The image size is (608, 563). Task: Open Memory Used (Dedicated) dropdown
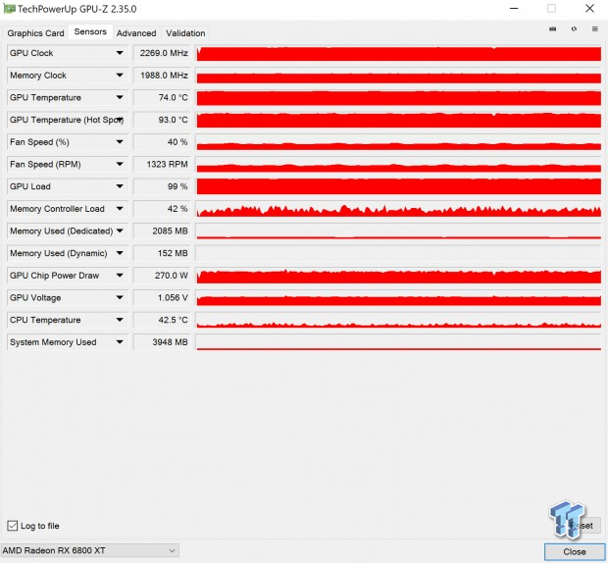tap(120, 230)
